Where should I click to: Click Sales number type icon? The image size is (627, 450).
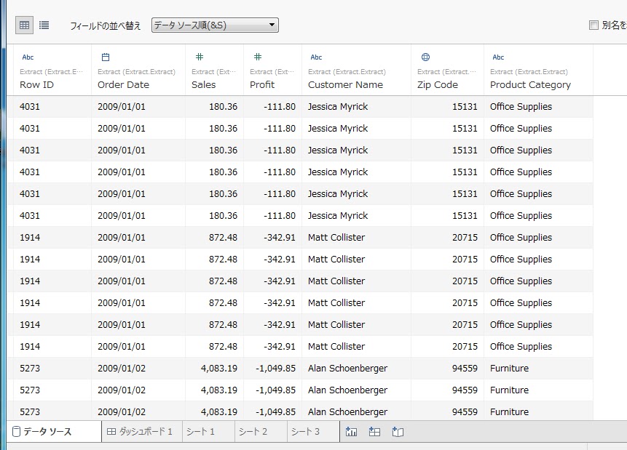pos(199,57)
